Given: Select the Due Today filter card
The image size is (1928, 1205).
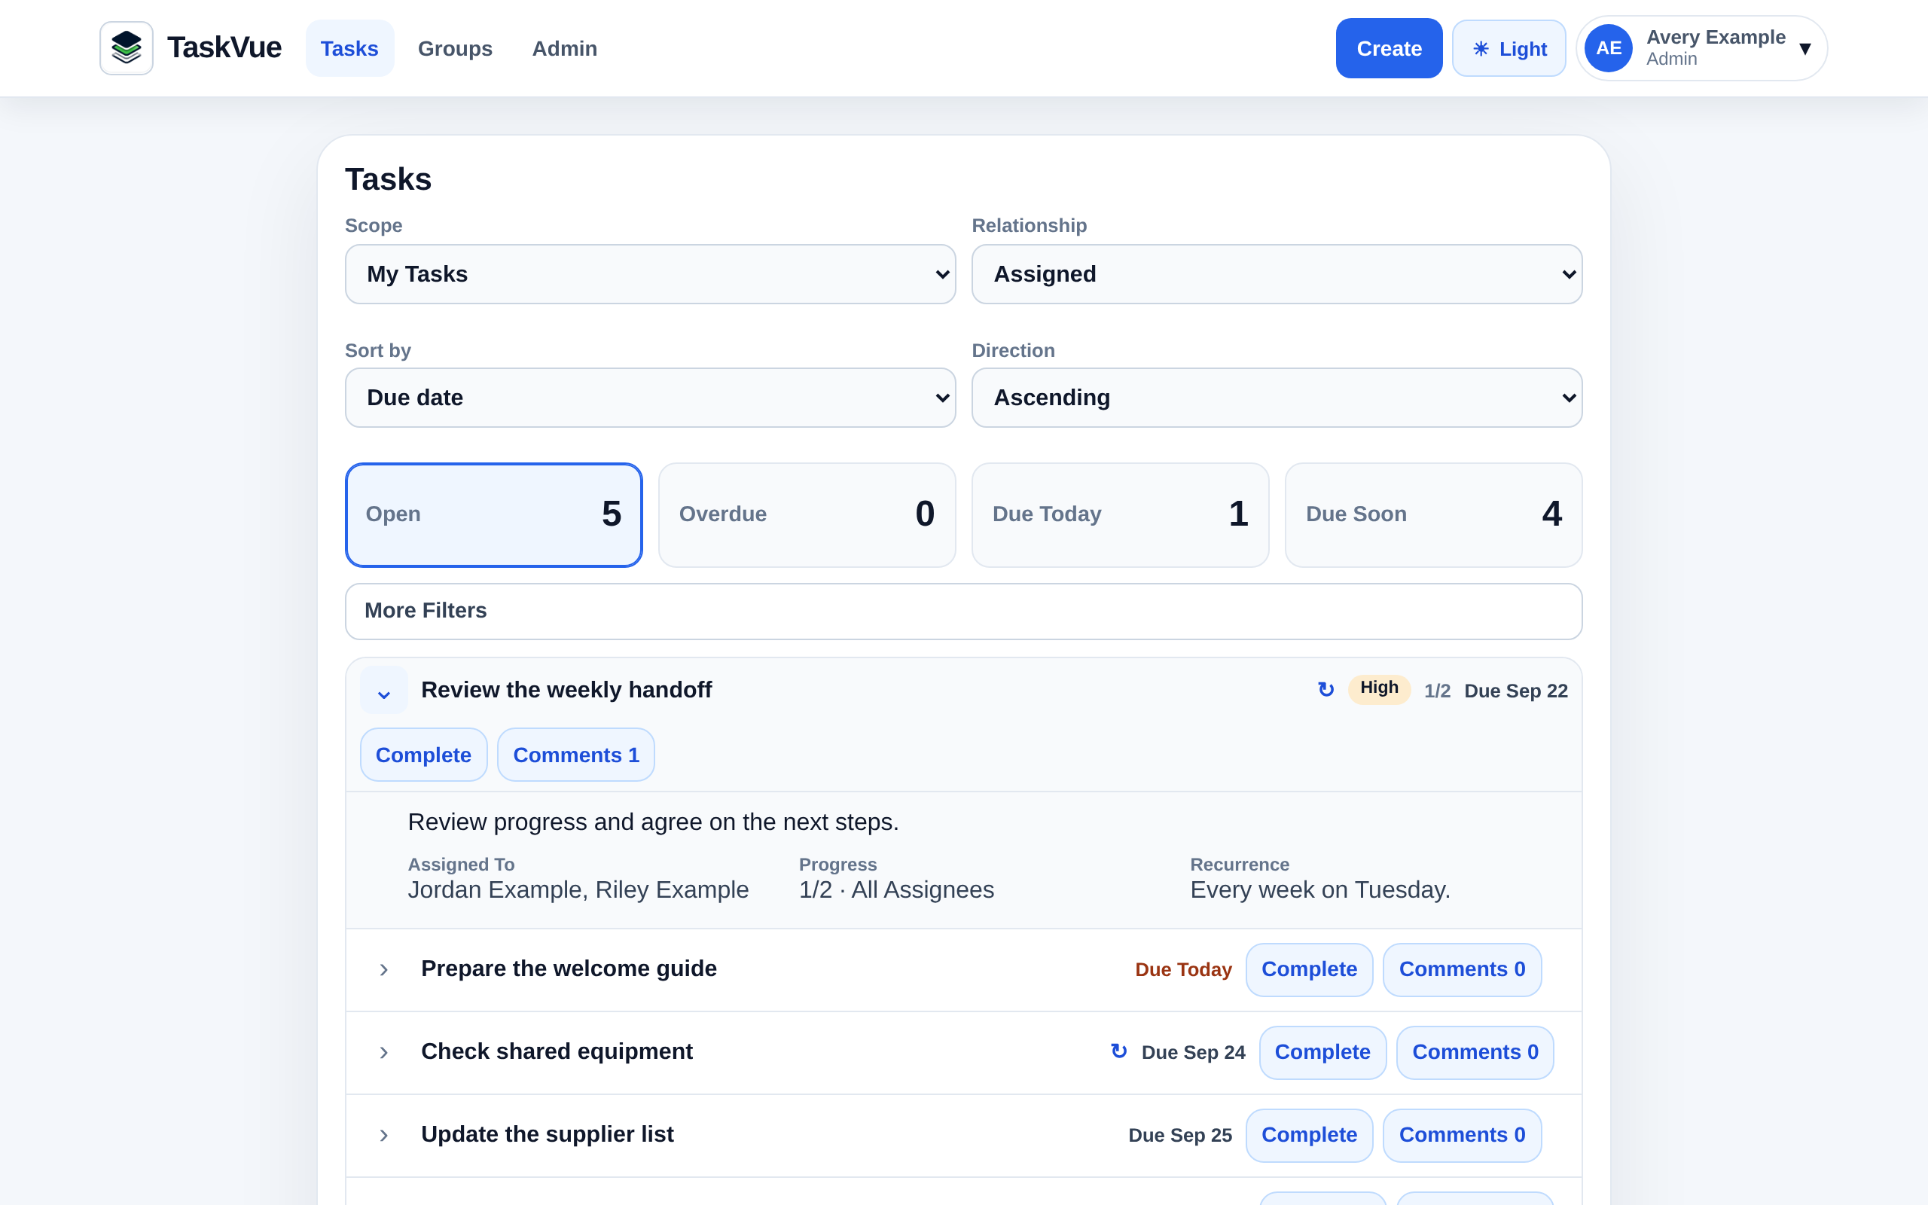Looking at the screenshot, I should [x=1120, y=515].
